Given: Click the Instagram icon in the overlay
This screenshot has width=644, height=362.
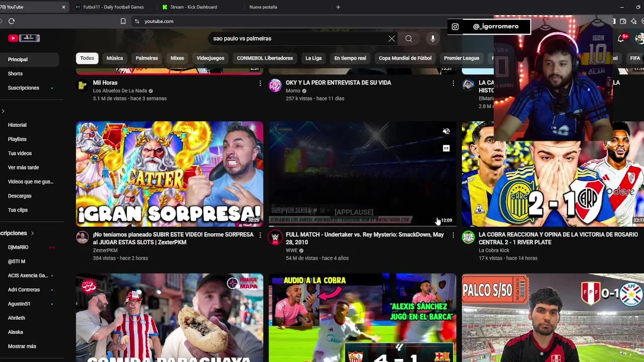Looking at the screenshot, I should (455, 27).
